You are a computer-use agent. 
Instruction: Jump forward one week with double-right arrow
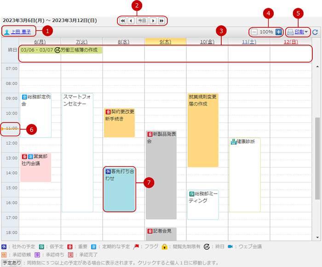161,21
